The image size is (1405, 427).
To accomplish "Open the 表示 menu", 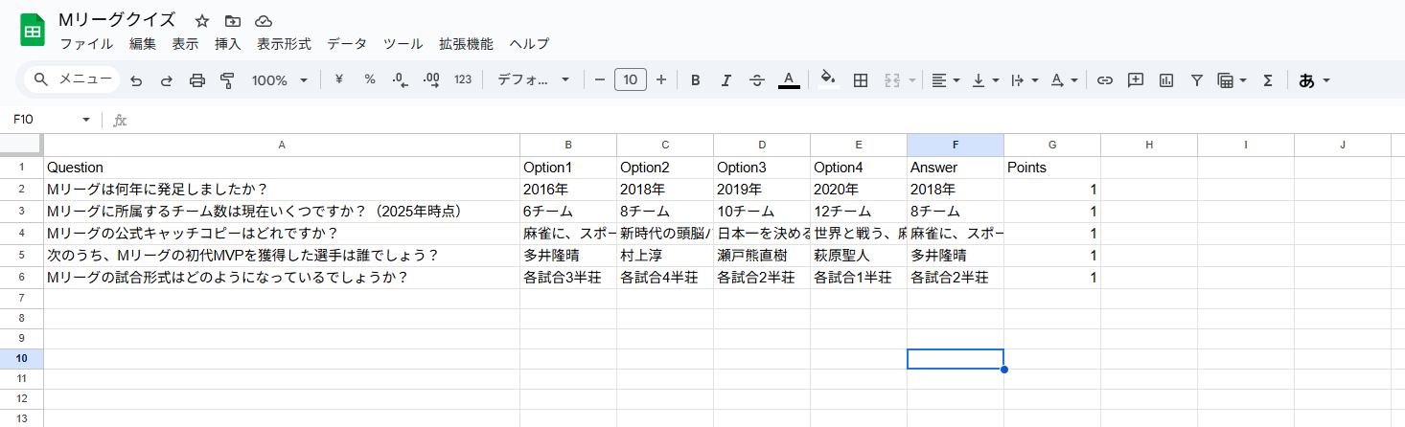I will [185, 44].
